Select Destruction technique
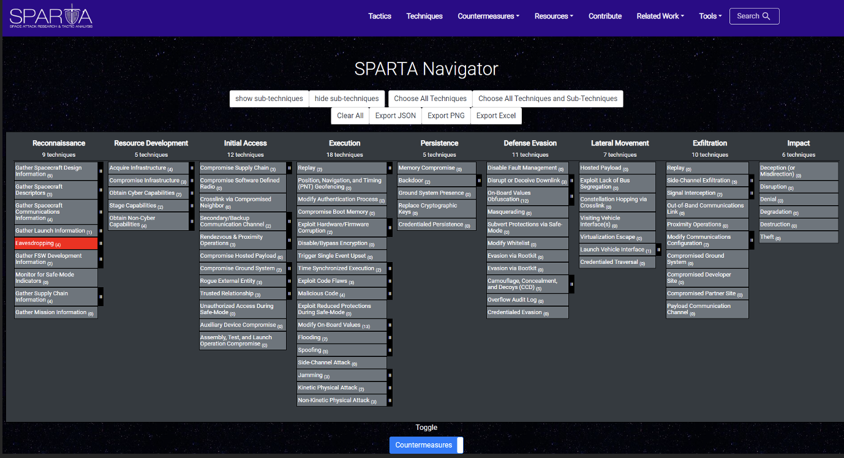 (799, 224)
